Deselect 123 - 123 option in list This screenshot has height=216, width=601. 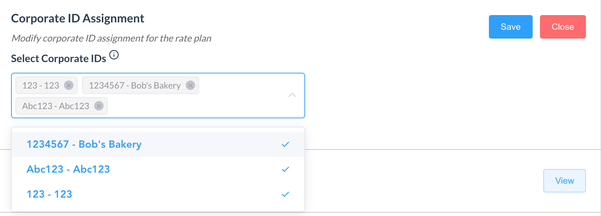click(50, 194)
